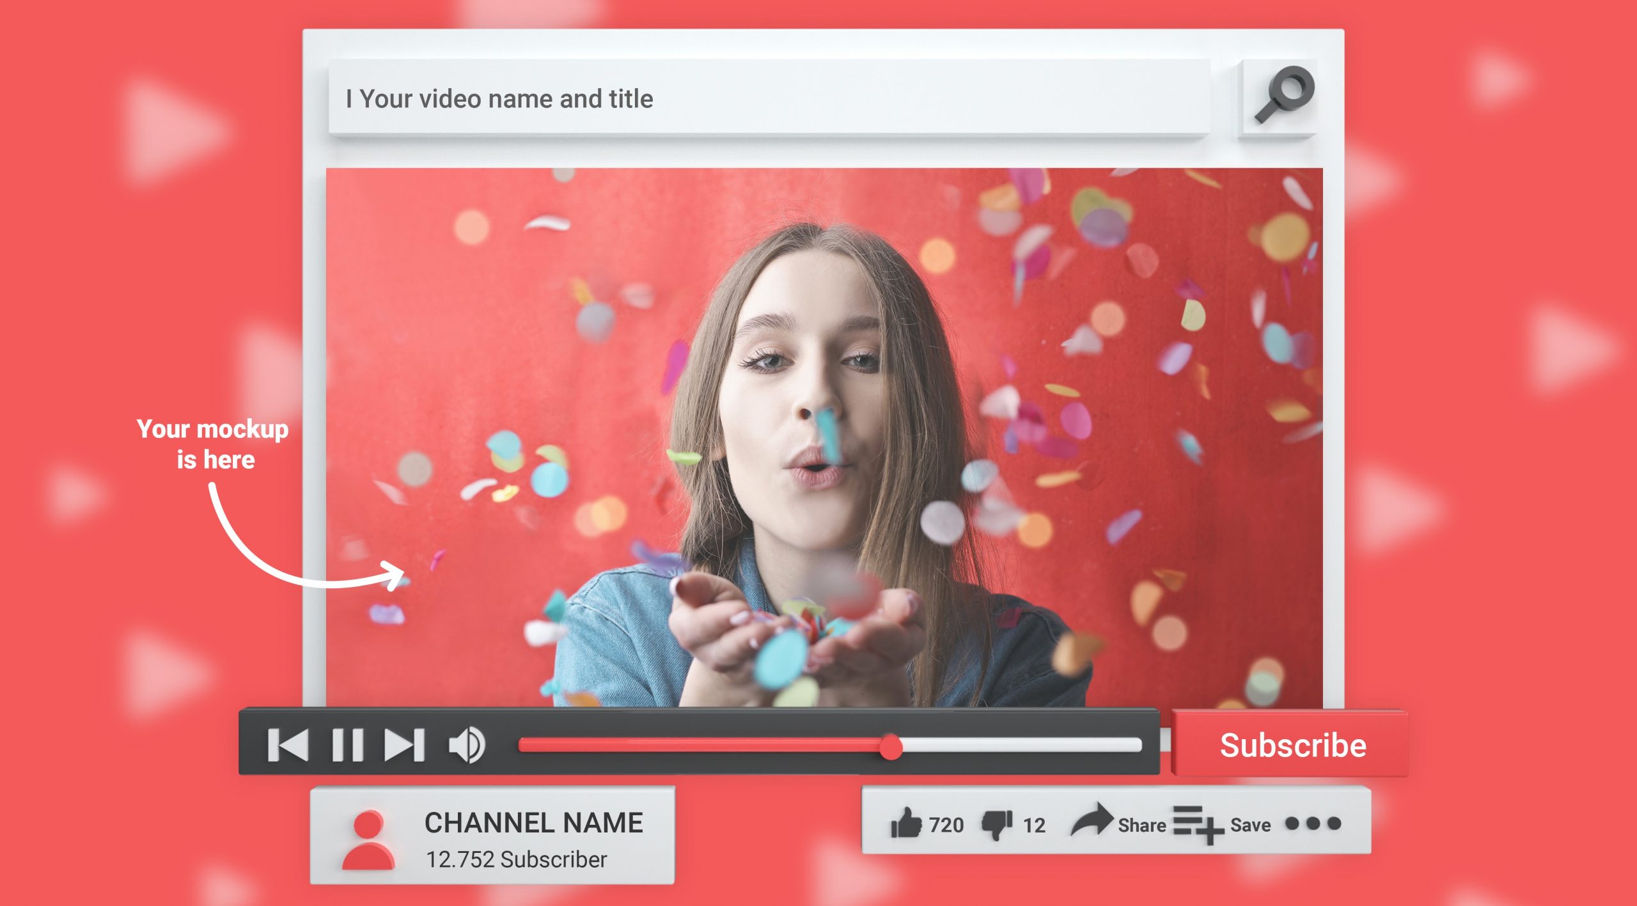Screen dimensions: 1637x906
Task: Click the red progress bar handle
Action: pyautogui.click(x=890, y=746)
